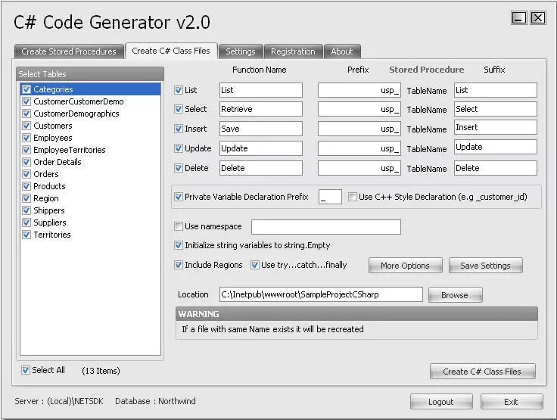Click the Logout button
This screenshot has width=557, height=420.
click(441, 402)
